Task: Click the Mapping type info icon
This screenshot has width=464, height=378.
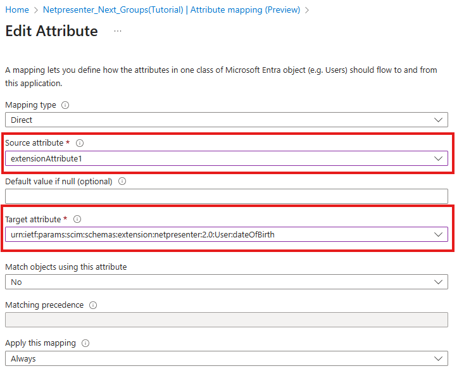Action: [x=65, y=105]
